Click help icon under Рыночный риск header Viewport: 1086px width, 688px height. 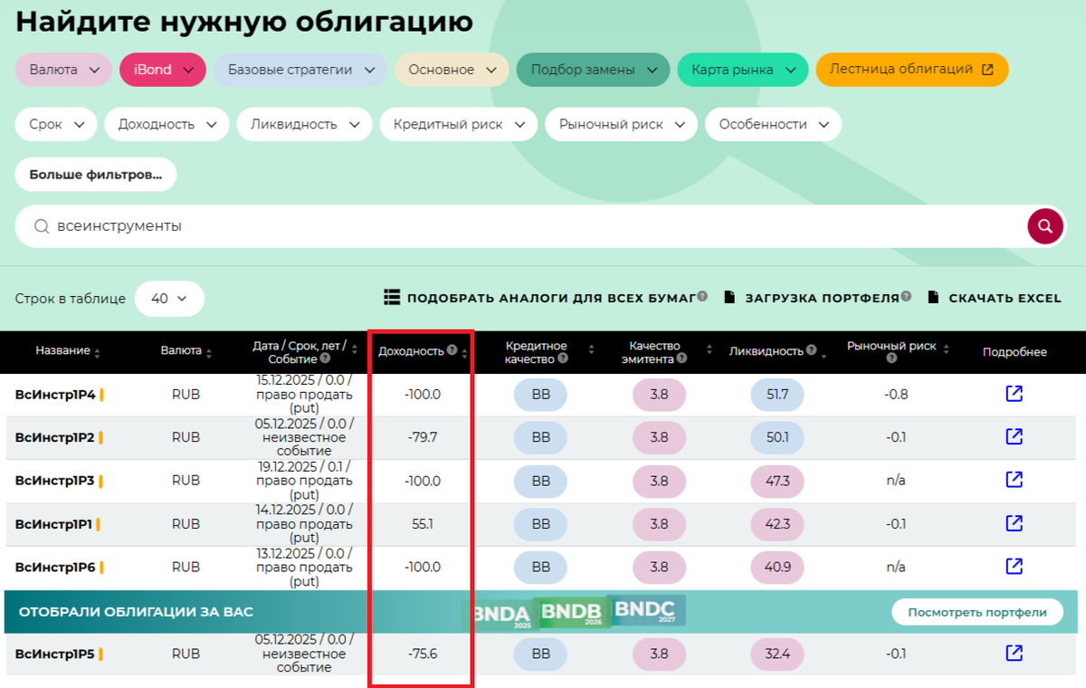[x=891, y=358]
